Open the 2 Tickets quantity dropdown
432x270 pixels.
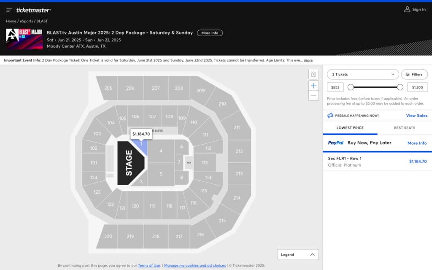click(x=362, y=74)
